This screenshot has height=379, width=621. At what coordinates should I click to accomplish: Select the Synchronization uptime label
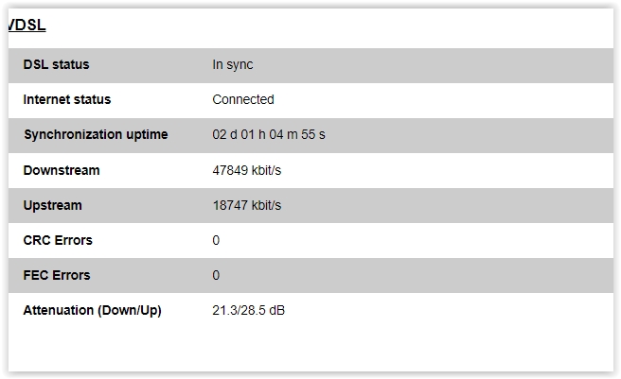click(96, 134)
